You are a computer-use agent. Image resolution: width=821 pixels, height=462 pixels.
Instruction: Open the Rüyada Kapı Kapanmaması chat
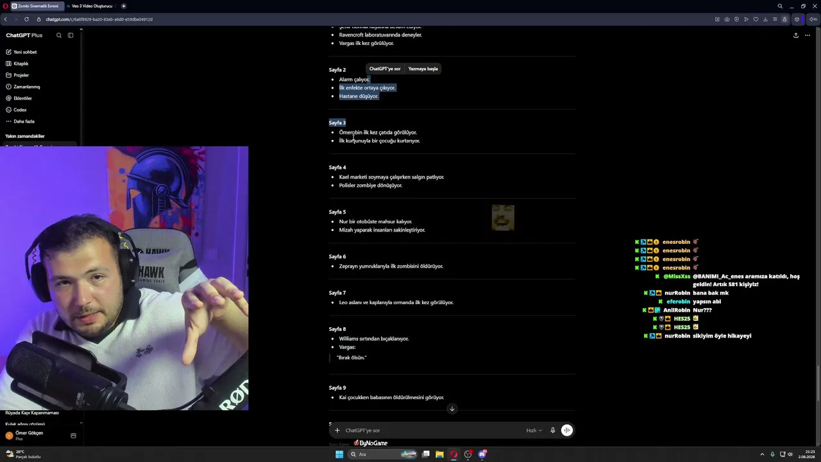point(32,413)
